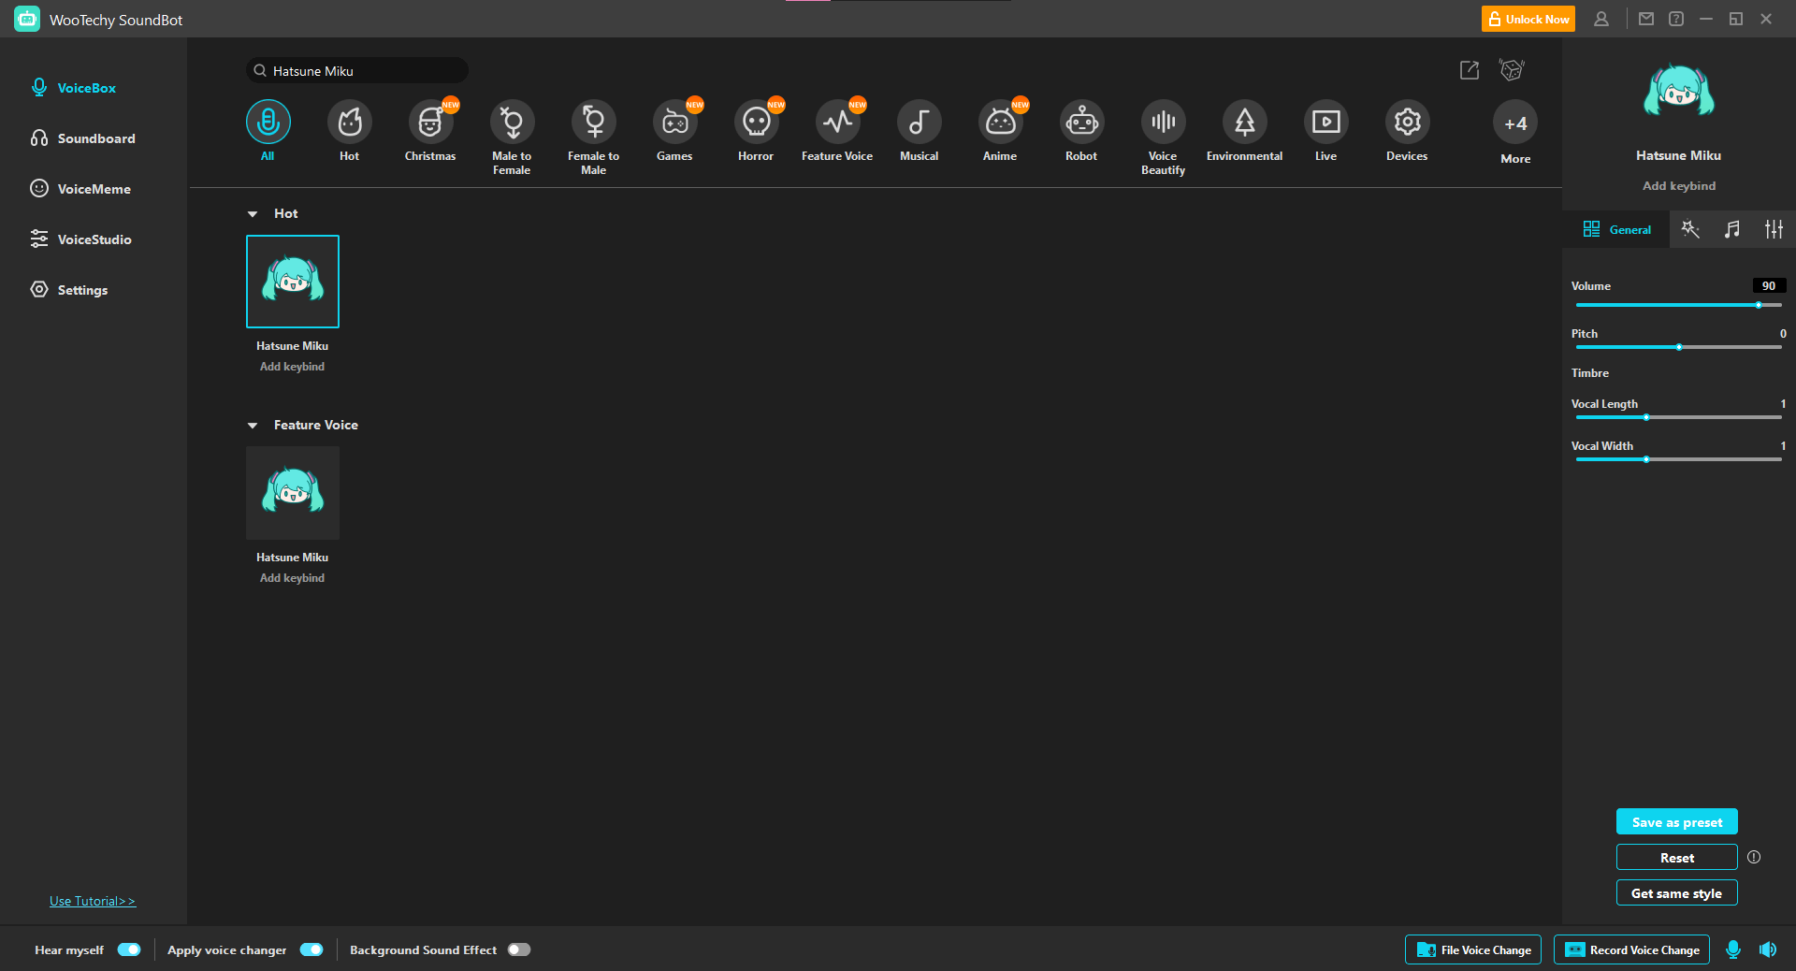Image resolution: width=1796 pixels, height=971 pixels.
Task: Open Soundboard in the sidebar
Action: coord(96,138)
